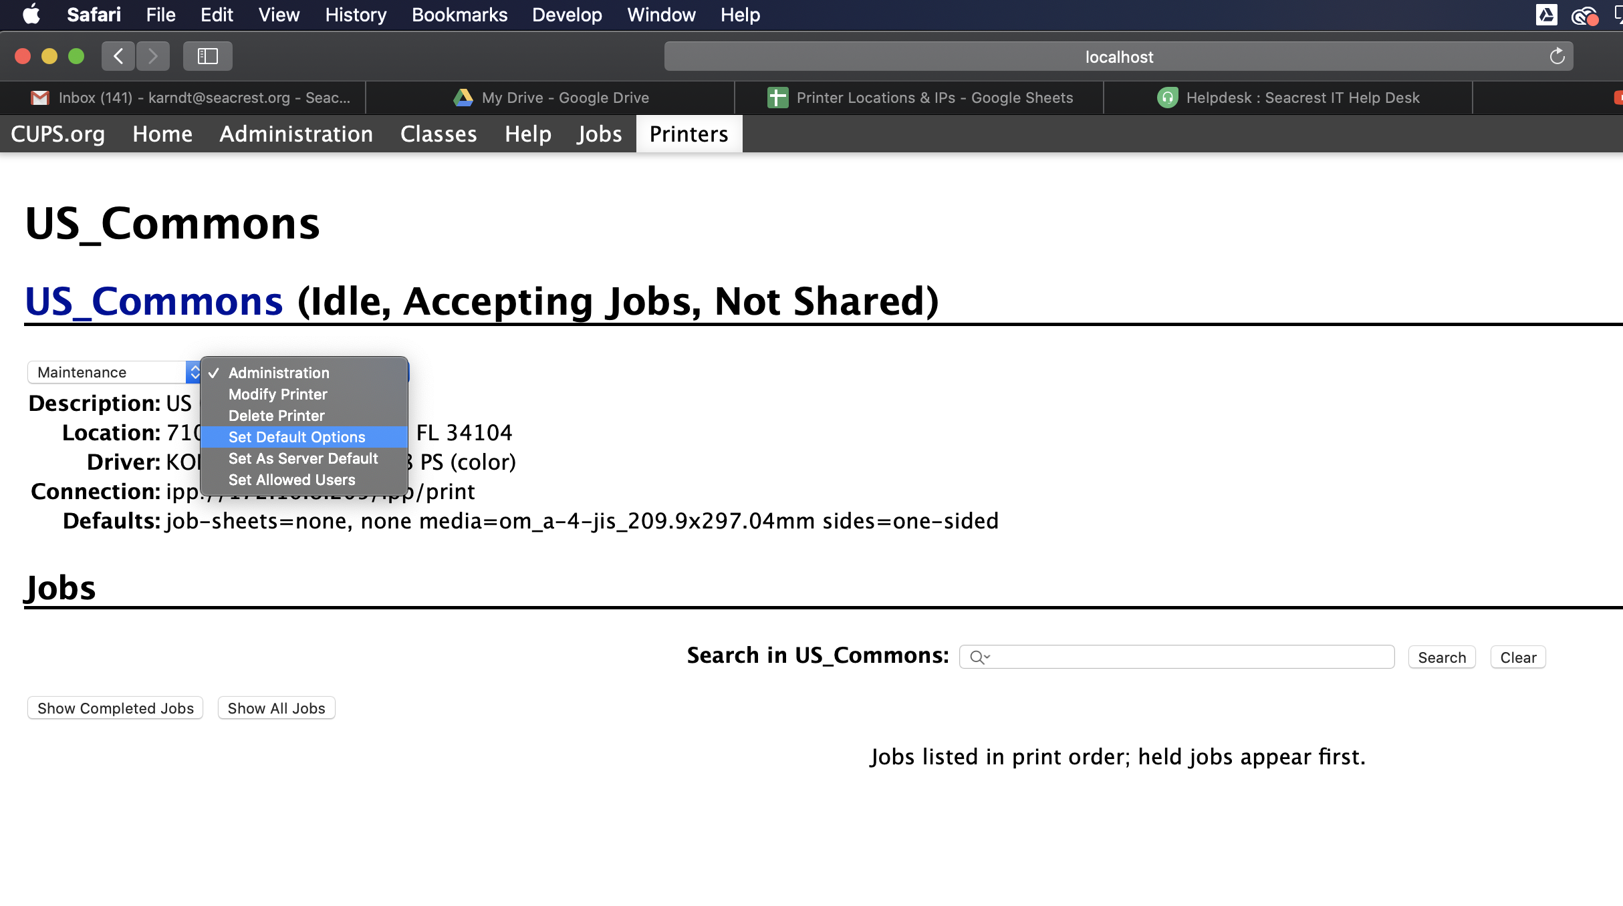Click the Safari forward arrow button
The width and height of the screenshot is (1623, 906).
click(153, 56)
